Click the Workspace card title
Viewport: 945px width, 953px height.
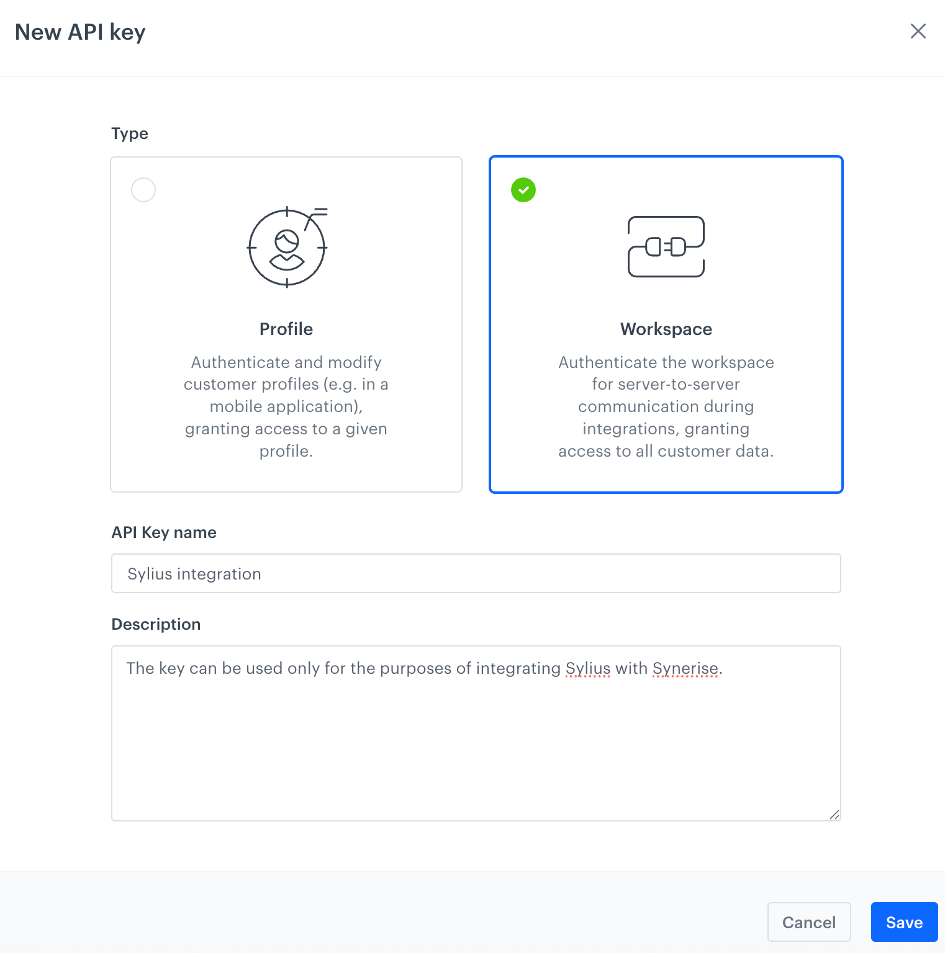(666, 329)
